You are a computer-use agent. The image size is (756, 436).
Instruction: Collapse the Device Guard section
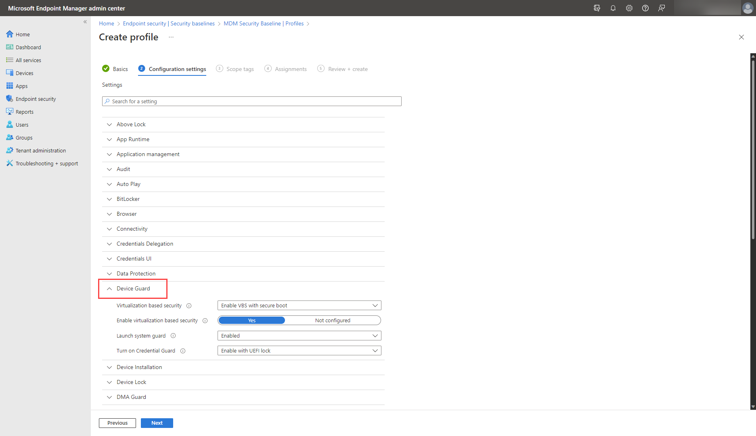point(243,288)
